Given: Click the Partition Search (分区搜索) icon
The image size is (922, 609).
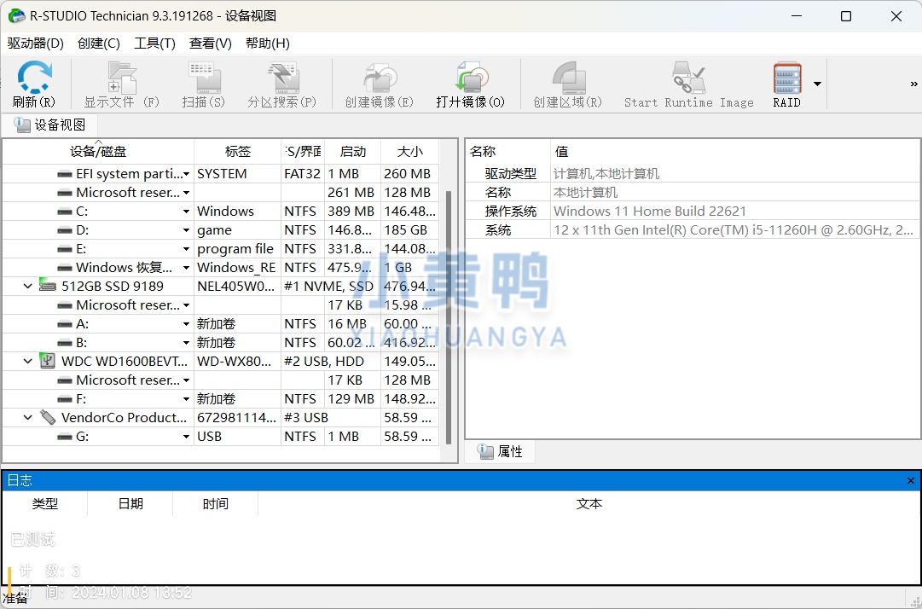Looking at the screenshot, I should (x=283, y=77).
